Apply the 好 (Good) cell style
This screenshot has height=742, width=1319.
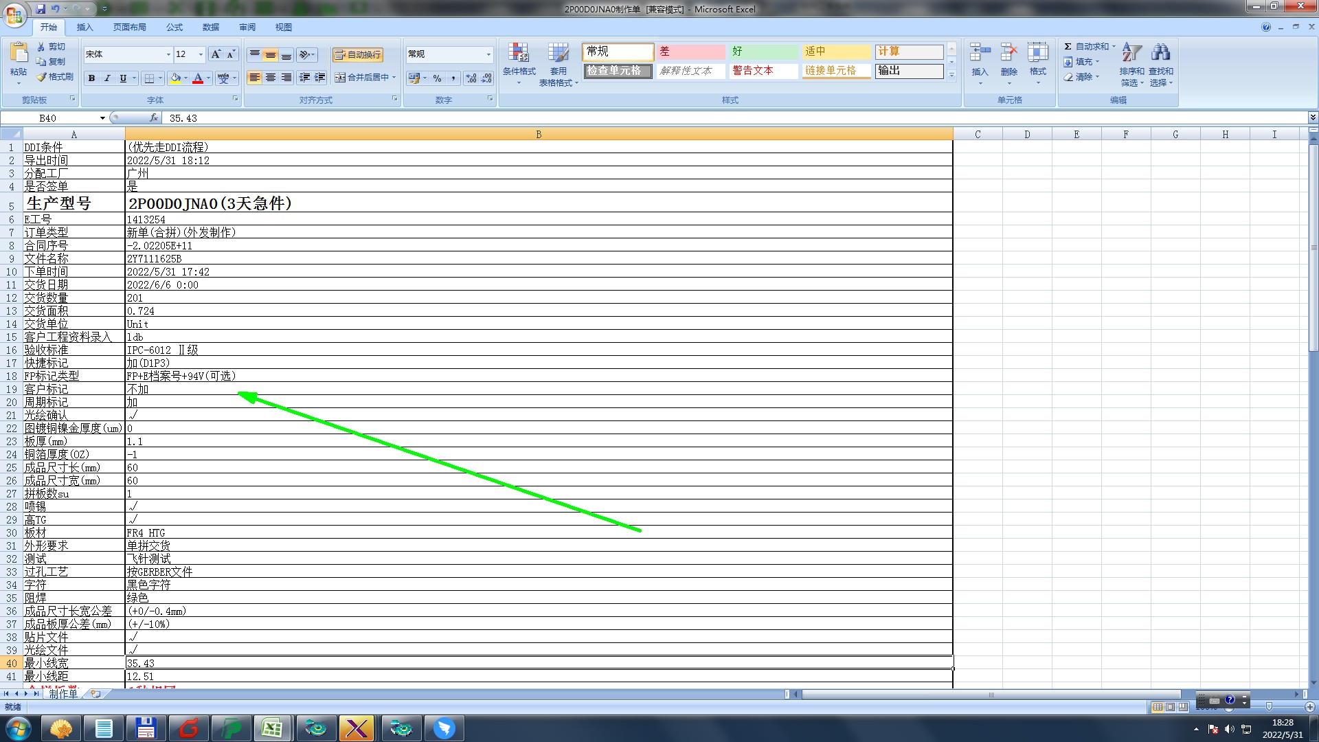763,52
